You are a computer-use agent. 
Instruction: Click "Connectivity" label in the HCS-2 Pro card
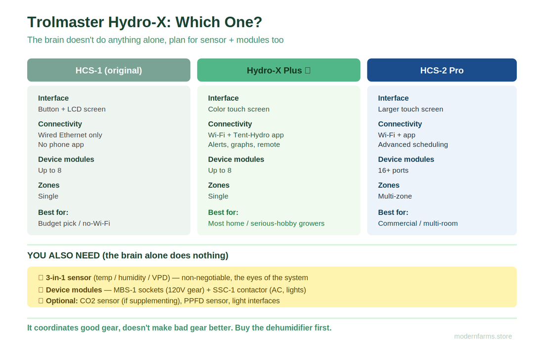click(x=400, y=124)
